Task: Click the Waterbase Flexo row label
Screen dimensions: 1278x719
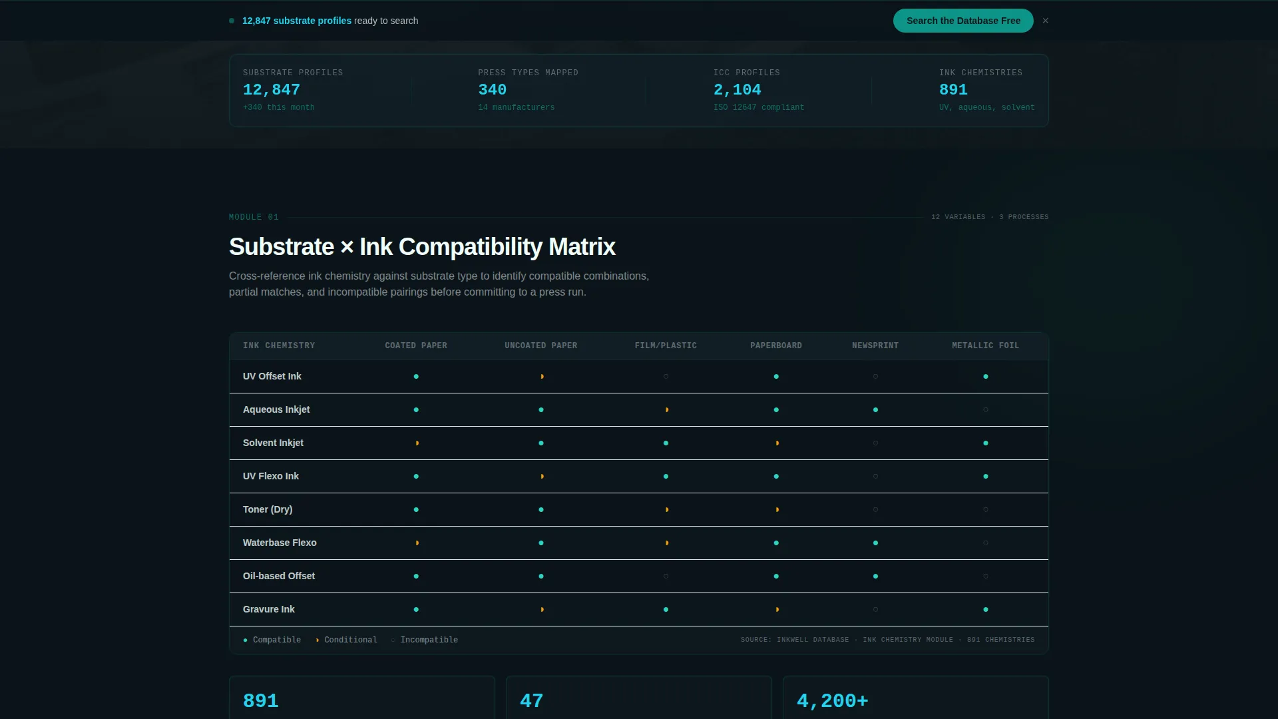Action: pos(280,543)
